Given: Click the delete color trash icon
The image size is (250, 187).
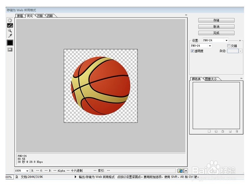Looking at the screenshot, I should tap(237, 131).
